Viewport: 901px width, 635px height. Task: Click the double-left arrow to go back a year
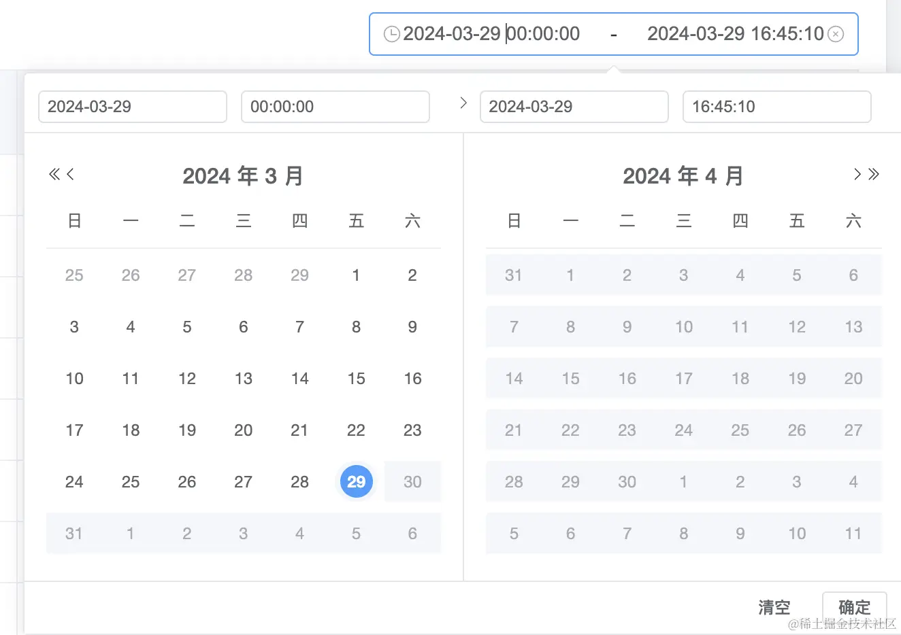point(54,174)
